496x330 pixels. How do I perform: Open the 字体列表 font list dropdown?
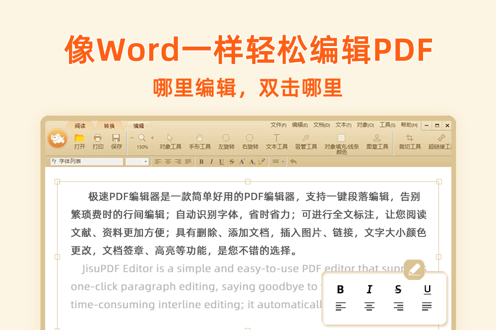tap(86, 162)
